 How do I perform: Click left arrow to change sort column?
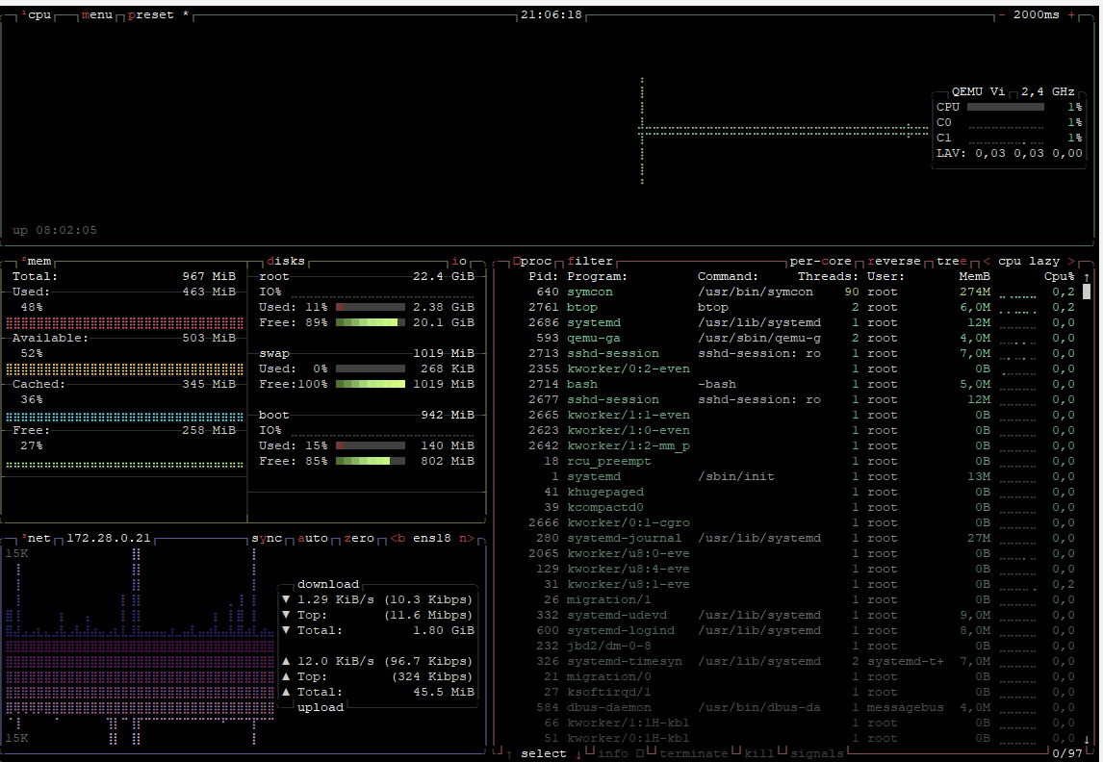pos(986,261)
